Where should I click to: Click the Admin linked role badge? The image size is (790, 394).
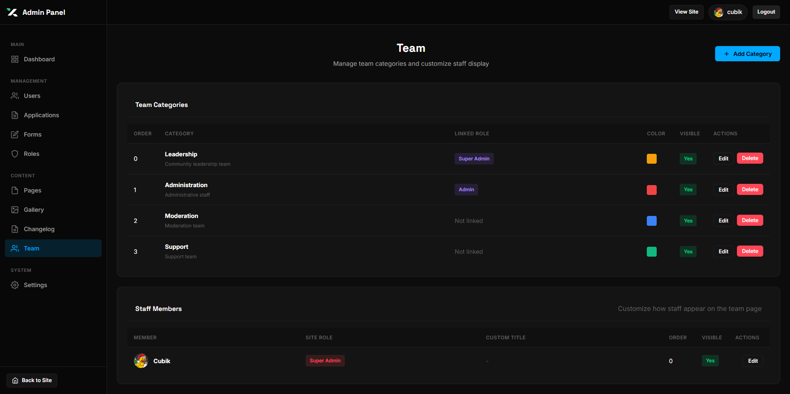466,190
